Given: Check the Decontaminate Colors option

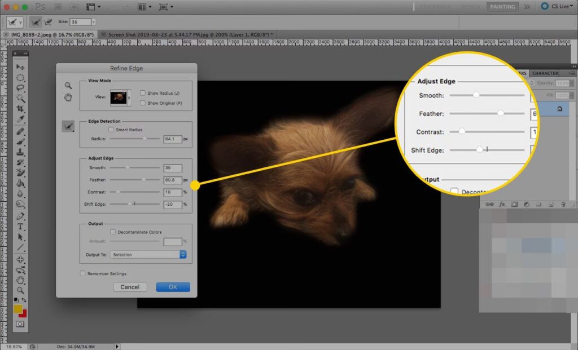Looking at the screenshot, I should click(113, 232).
